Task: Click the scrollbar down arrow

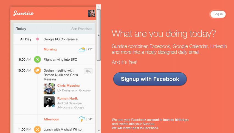Action: pyautogui.click(x=99, y=131)
